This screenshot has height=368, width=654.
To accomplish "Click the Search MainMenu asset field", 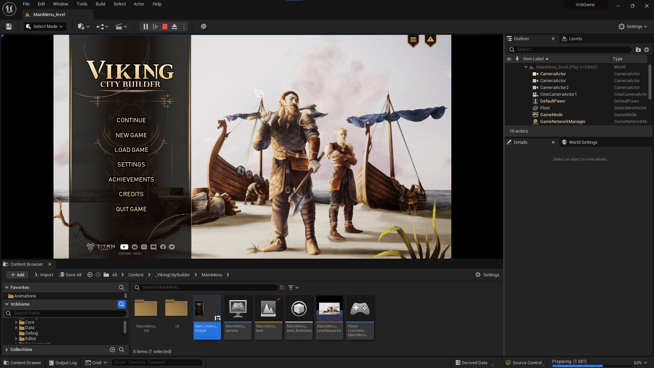I will pos(205,288).
